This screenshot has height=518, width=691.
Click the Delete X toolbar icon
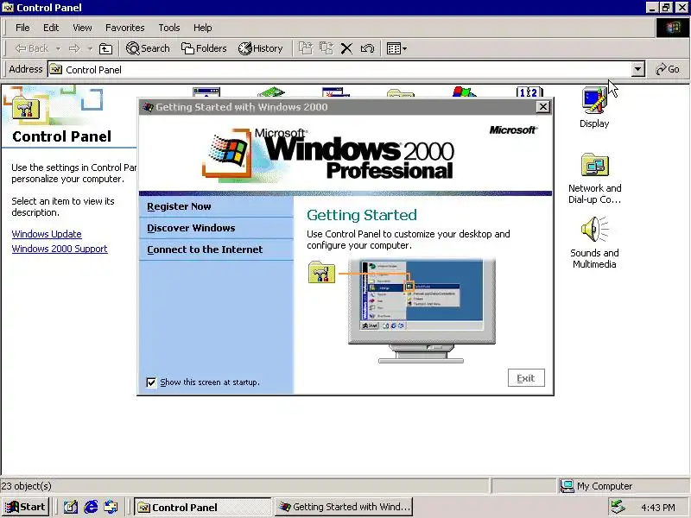point(347,48)
